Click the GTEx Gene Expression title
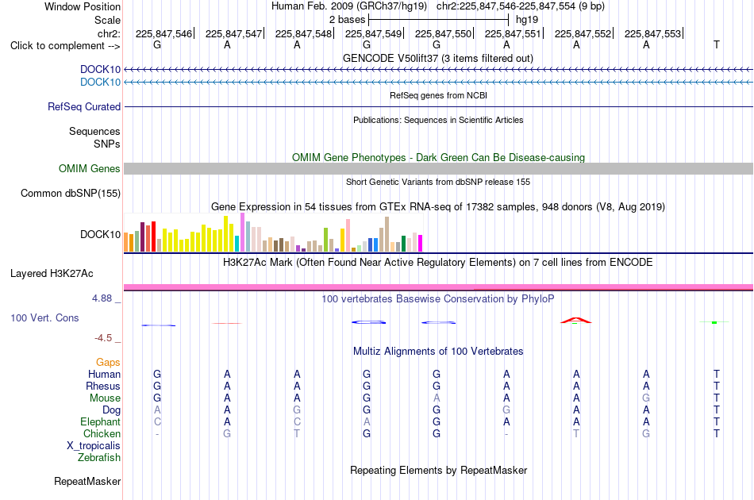The width and height of the screenshot is (754, 500). (437, 206)
